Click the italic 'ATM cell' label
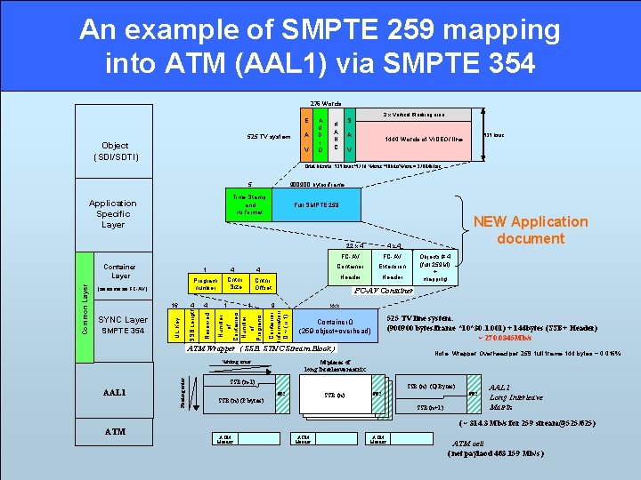641x480 pixels. 468,444
